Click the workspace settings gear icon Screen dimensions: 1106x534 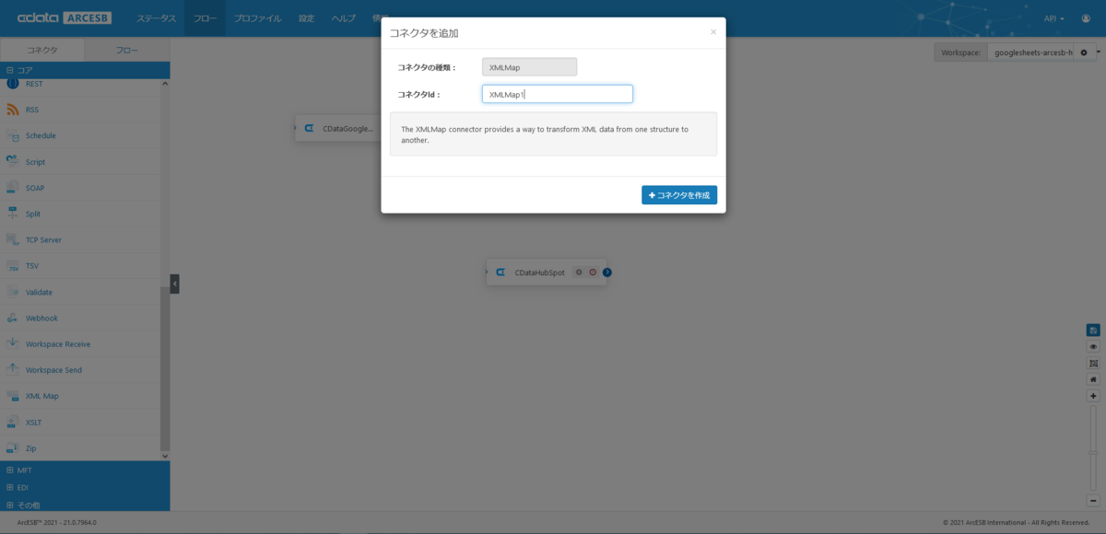pos(1084,52)
